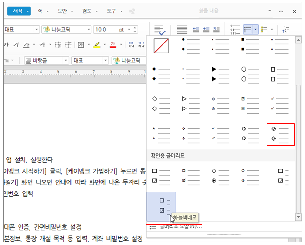Select the no-bullet red slash option
This screenshot has width=305, height=245.
162,45
